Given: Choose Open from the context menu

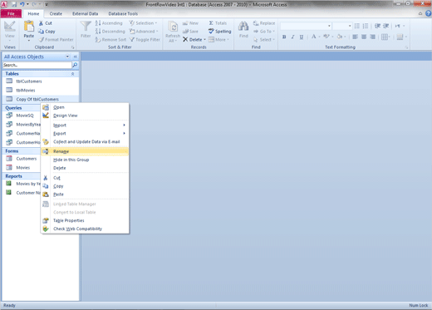Looking at the screenshot, I should pyautogui.click(x=85, y=107).
